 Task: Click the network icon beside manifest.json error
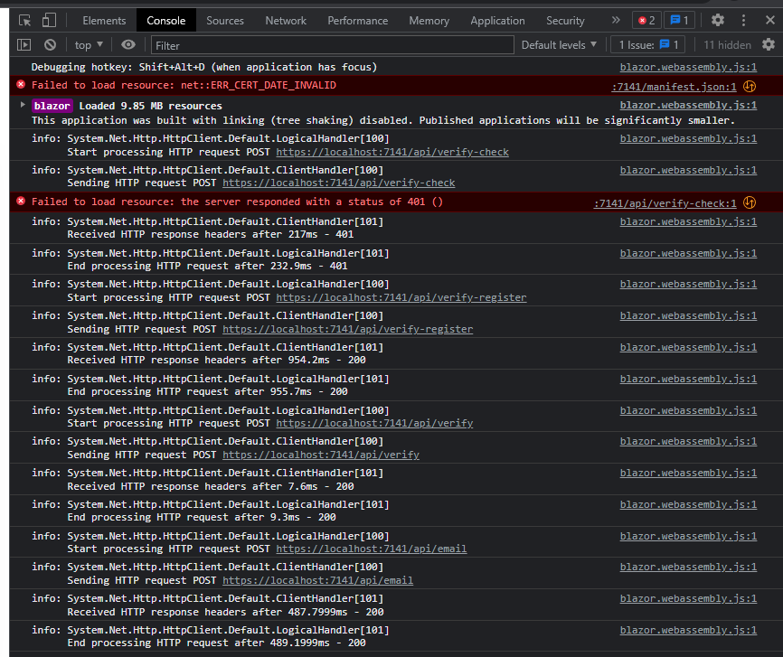(749, 87)
